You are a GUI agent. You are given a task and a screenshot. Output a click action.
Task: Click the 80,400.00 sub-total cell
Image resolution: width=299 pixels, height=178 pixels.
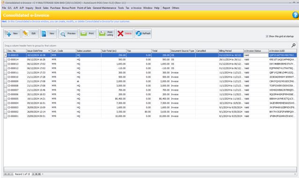[114, 99]
